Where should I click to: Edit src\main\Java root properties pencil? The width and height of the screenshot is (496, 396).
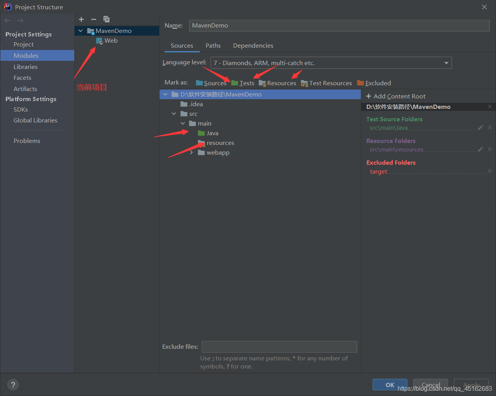click(x=481, y=127)
